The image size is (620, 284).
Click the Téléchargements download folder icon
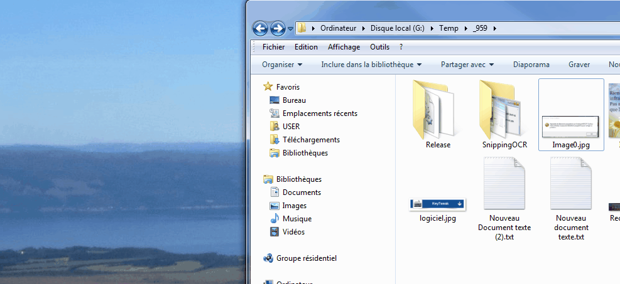click(275, 140)
